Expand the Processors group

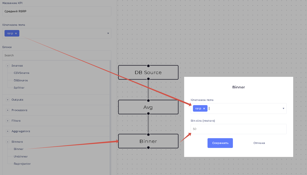click(x=8, y=110)
